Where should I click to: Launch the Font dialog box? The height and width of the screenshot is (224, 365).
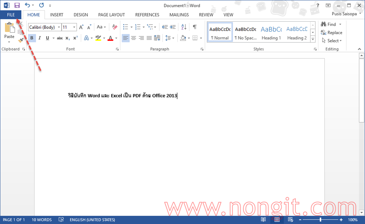pos(117,49)
